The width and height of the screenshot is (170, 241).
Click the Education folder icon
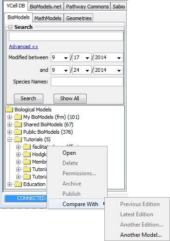(18, 184)
